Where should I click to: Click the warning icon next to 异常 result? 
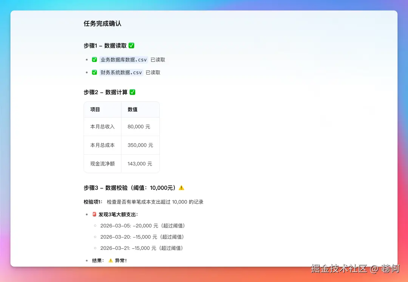pyautogui.click(x=110, y=260)
